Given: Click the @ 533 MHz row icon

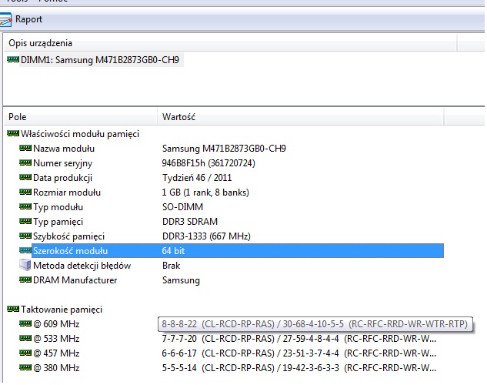Looking at the screenshot, I should (25, 338).
